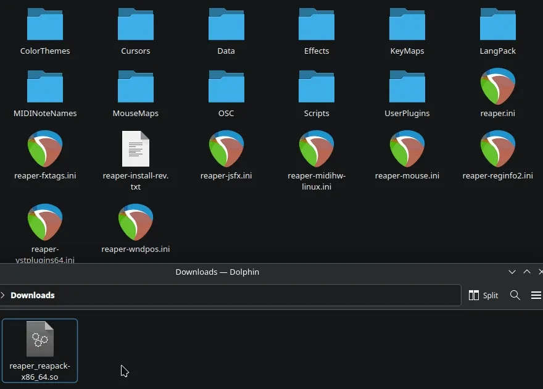Expand the breadcrumb chevron before Downloads
Image resolution: width=543 pixels, height=389 pixels.
(2, 295)
